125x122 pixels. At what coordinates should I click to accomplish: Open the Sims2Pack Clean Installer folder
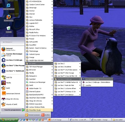tap(39, 98)
